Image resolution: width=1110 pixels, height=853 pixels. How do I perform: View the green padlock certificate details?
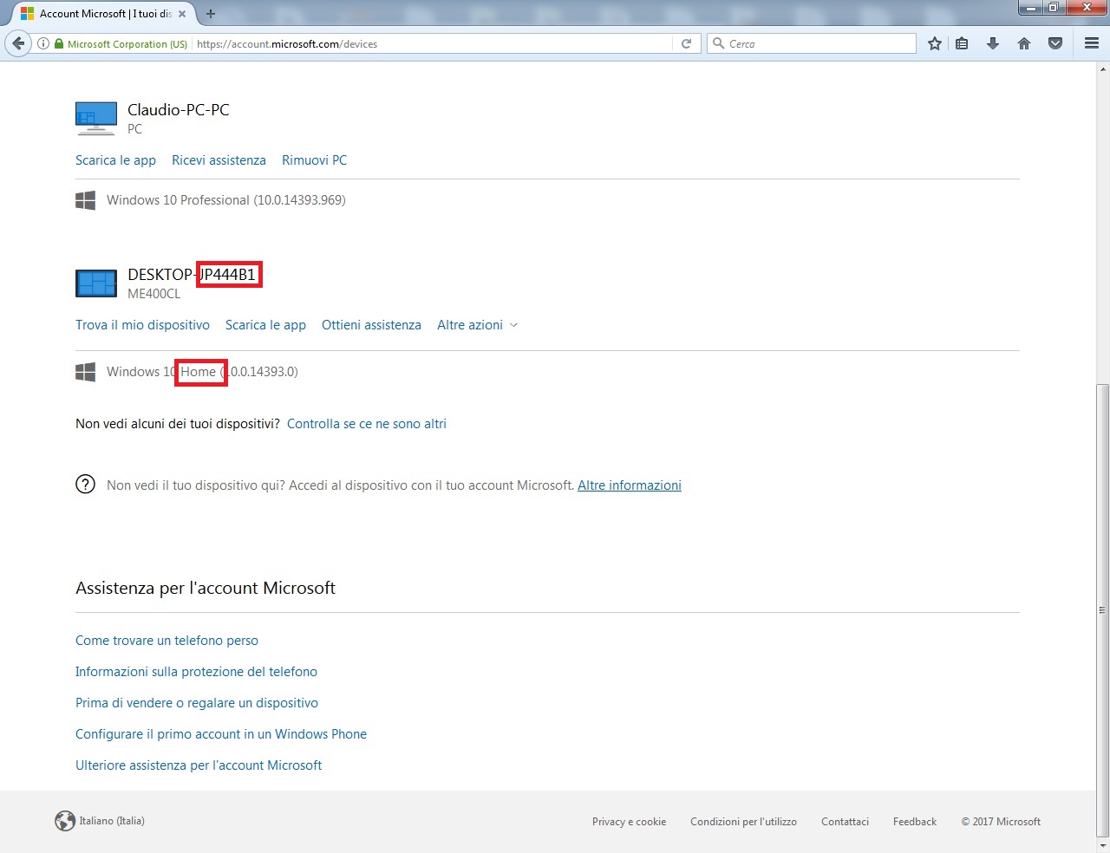[59, 43]
